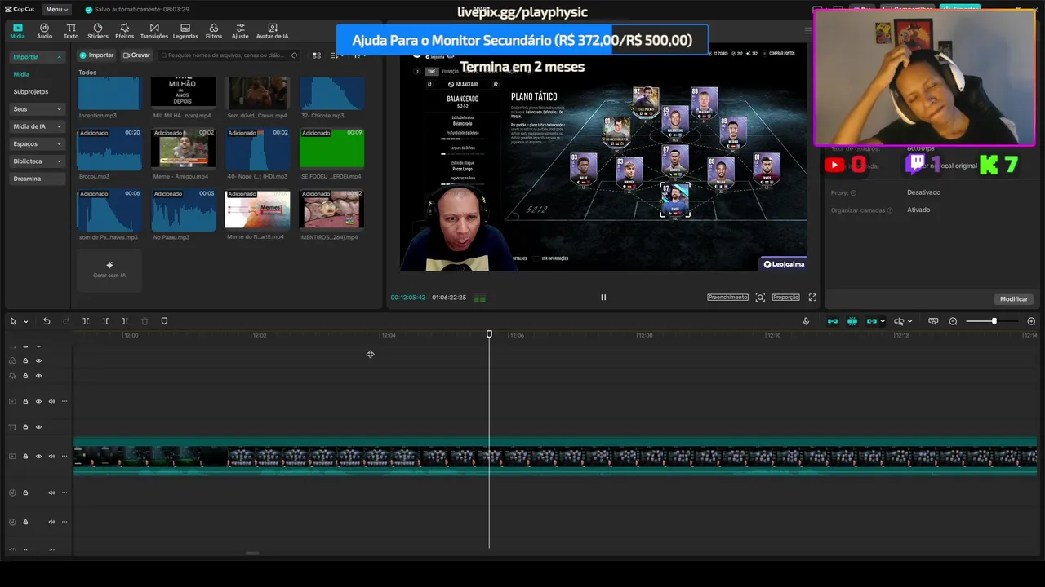Hide the main video track with eye icon
Viewport: 1045px width, 587px height.
pyautogui.click(x=38, y=456)
